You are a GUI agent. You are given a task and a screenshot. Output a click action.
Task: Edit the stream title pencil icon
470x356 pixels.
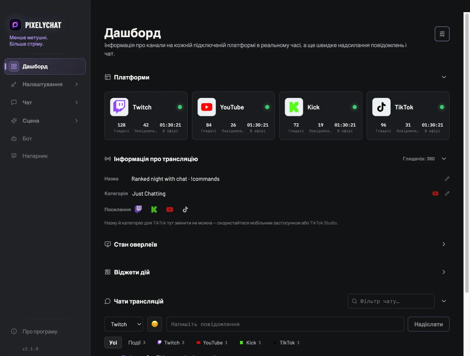447,179
